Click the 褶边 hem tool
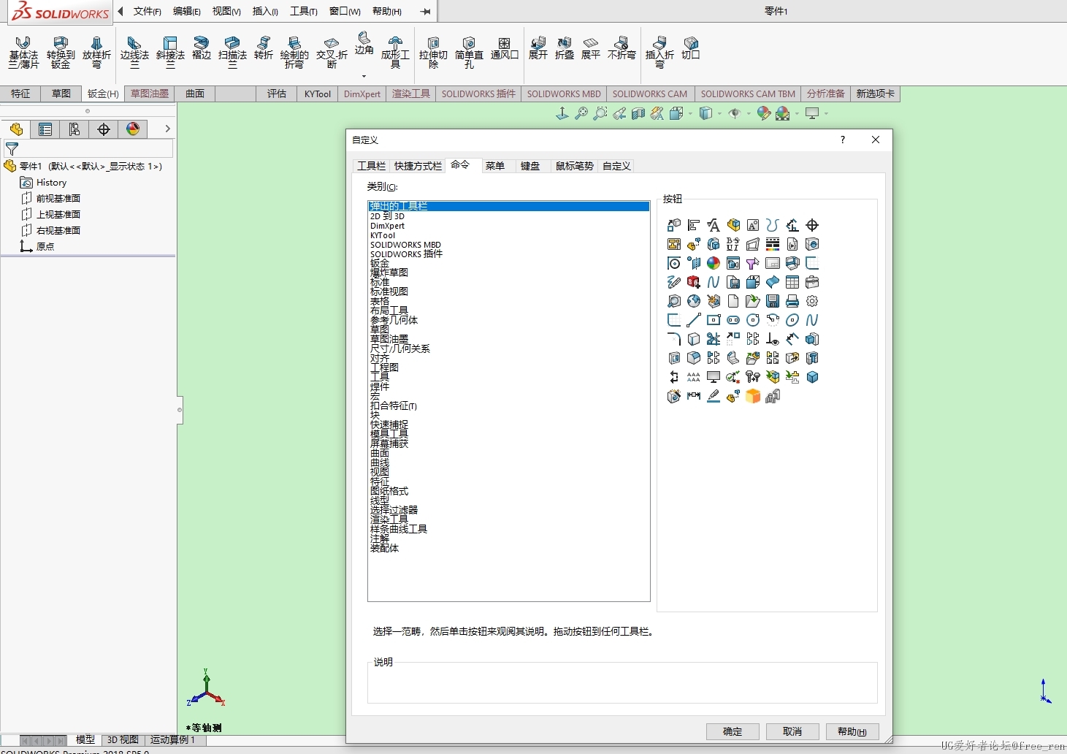Screen dimensions: 1067x754 click(x=202, y=49)
